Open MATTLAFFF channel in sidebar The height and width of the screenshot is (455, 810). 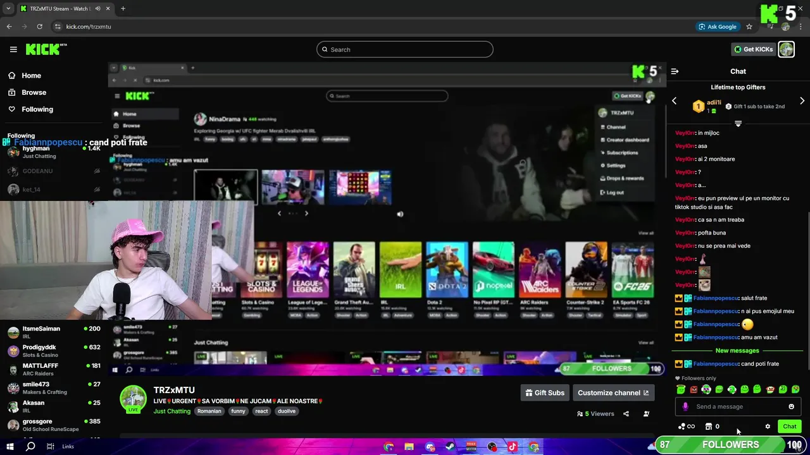[x=54, y=369]
